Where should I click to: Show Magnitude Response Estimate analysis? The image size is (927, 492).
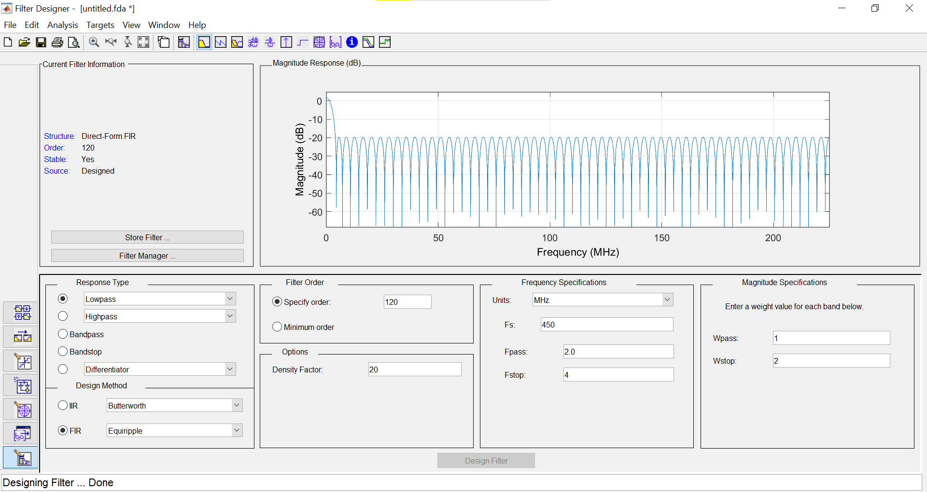368,42
